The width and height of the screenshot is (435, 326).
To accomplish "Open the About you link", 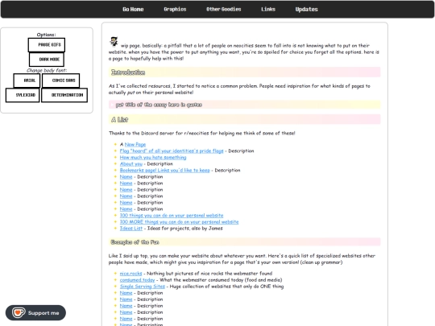I will (x=131, y=164).
